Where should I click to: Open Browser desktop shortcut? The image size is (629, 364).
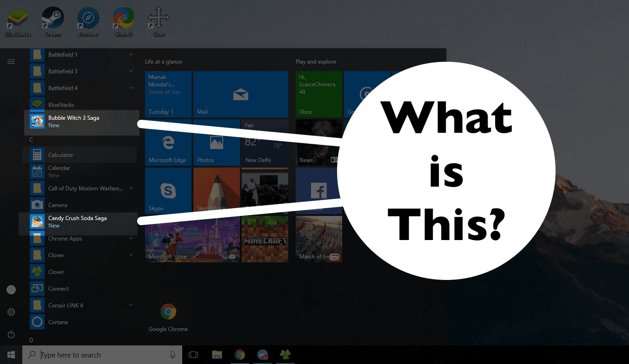88,22
